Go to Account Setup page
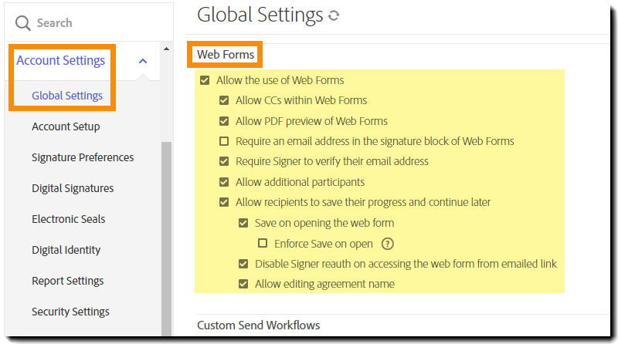 click(66, 126)
